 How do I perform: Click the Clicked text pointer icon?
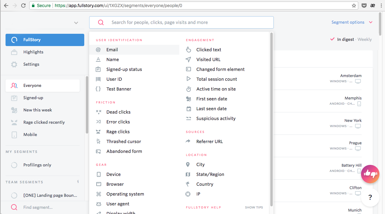click(189, 50)
